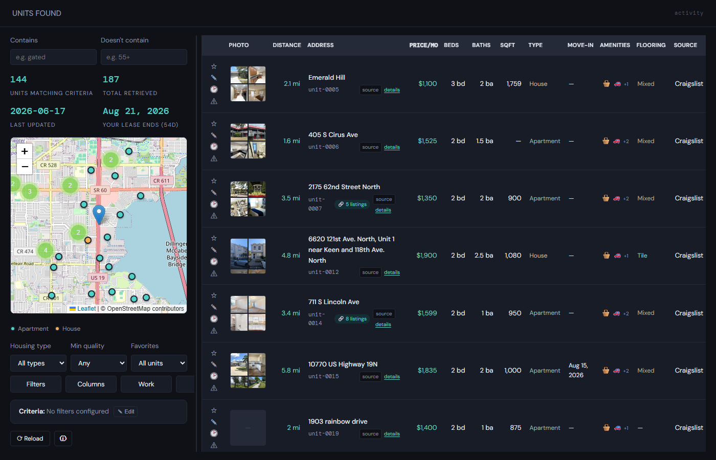Click the $1,100 price cell
Image resolution: width=716 pixels, height=460 pixels.
click(428, 84)
